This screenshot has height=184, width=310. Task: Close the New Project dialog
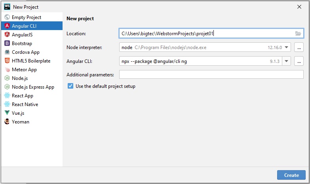(299, 7)
